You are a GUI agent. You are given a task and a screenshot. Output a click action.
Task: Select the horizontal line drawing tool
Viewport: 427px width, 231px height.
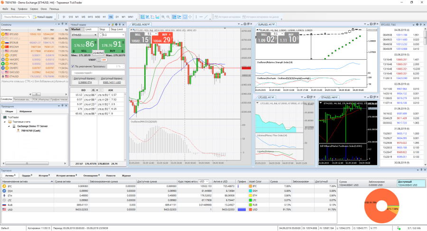click(x=201, y=17)
